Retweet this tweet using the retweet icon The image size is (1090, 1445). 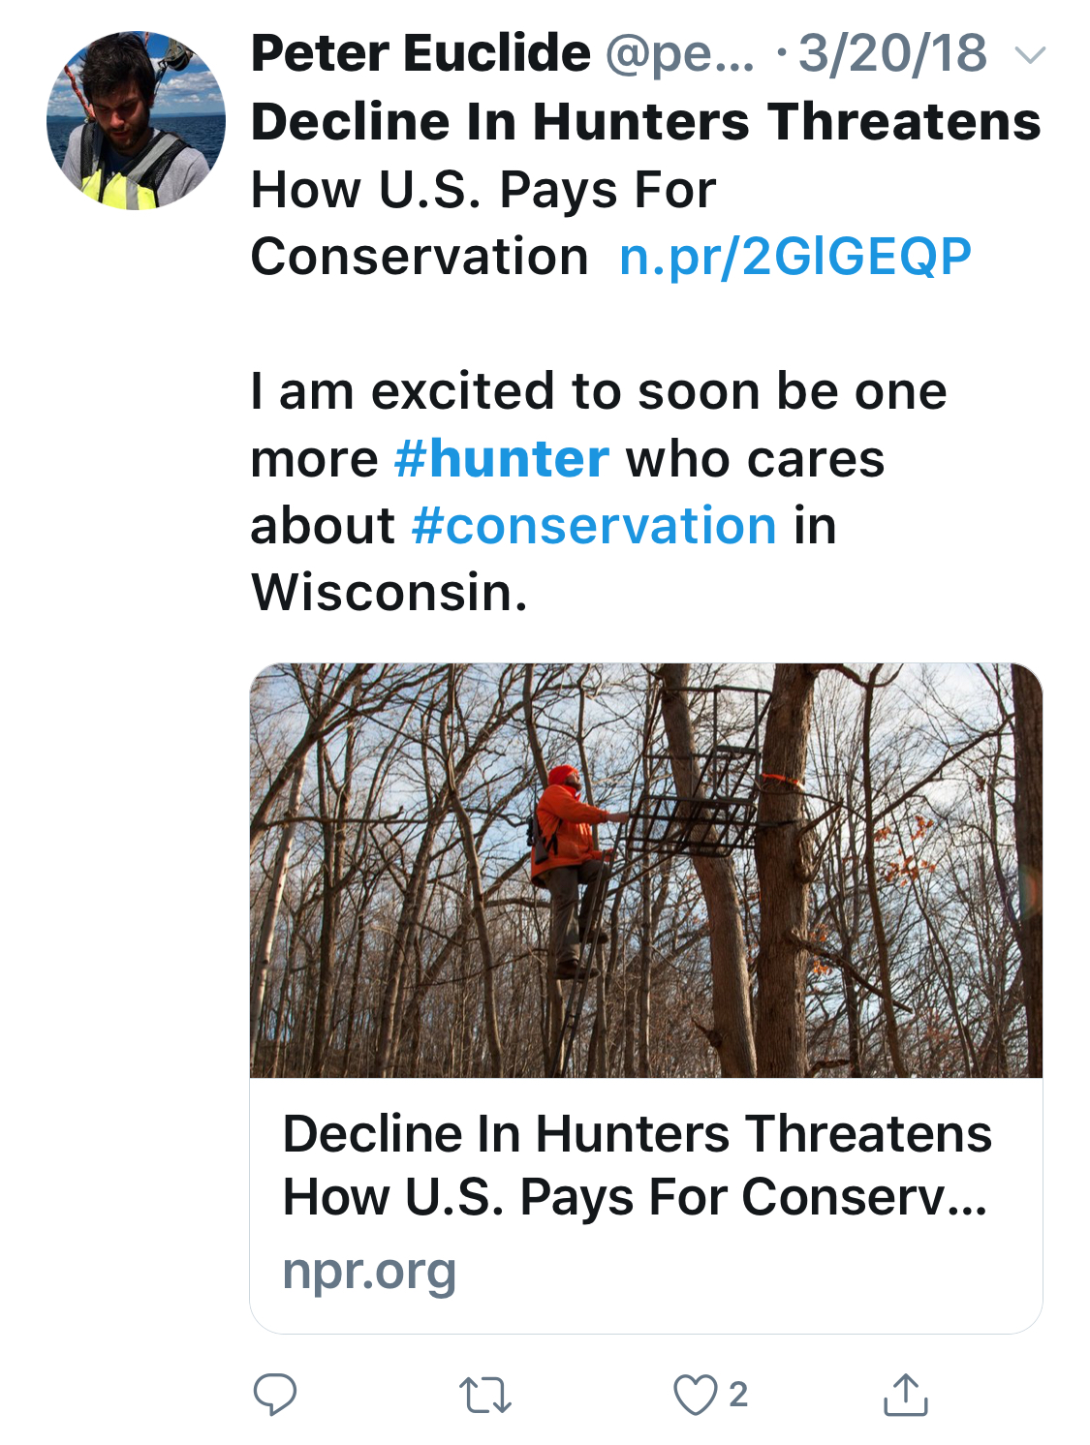pyautogui.click(x=484, y=1395)
